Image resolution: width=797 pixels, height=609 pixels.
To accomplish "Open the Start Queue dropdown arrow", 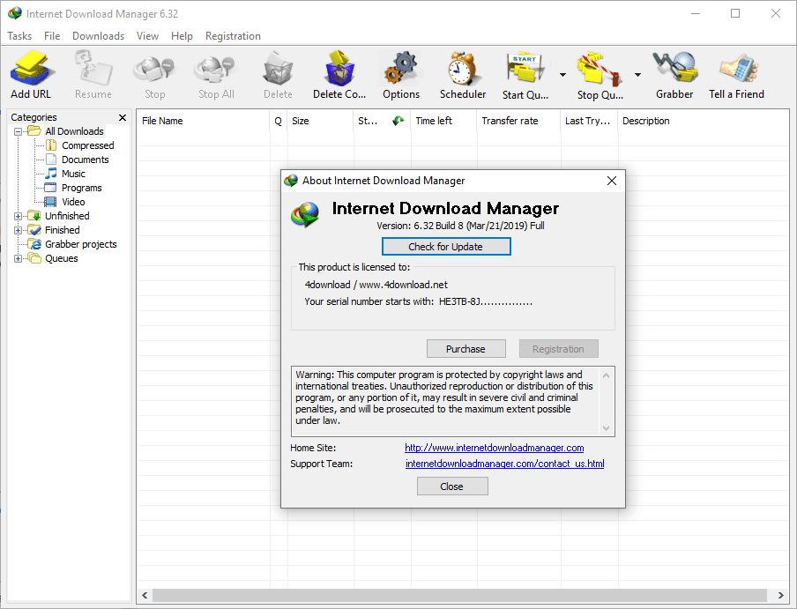I will coord(562,75).
